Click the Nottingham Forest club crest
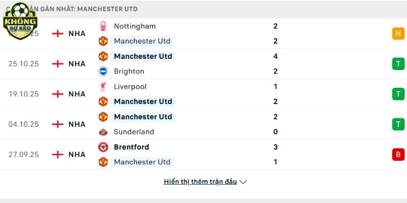 click(103, 26)
